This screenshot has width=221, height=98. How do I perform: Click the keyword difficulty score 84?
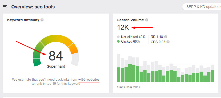point(56,56)
